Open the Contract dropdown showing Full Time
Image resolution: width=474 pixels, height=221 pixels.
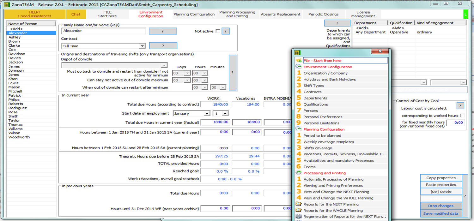click(142, 46)
